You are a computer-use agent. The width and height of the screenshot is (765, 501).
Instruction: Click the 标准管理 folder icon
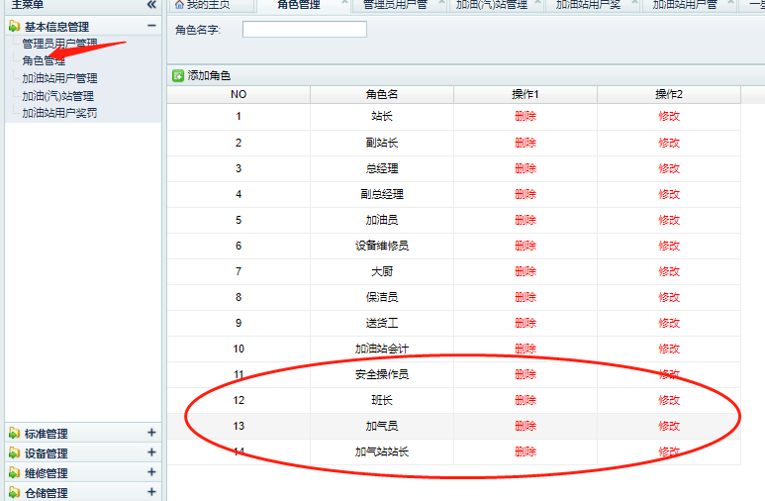14,434
